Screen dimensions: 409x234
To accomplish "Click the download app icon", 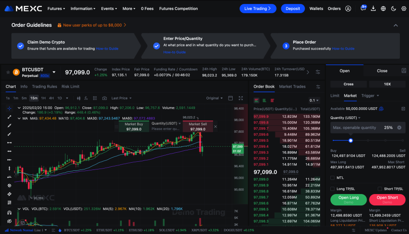I will tap(373, 9).
